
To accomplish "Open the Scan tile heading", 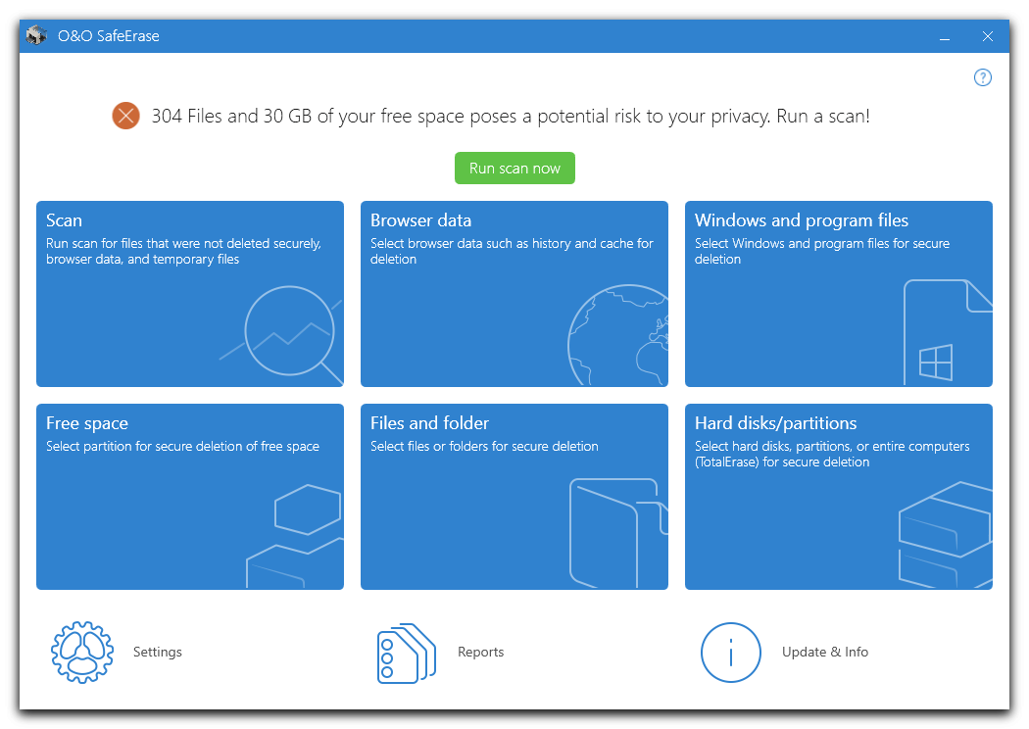I will point(64,220).
